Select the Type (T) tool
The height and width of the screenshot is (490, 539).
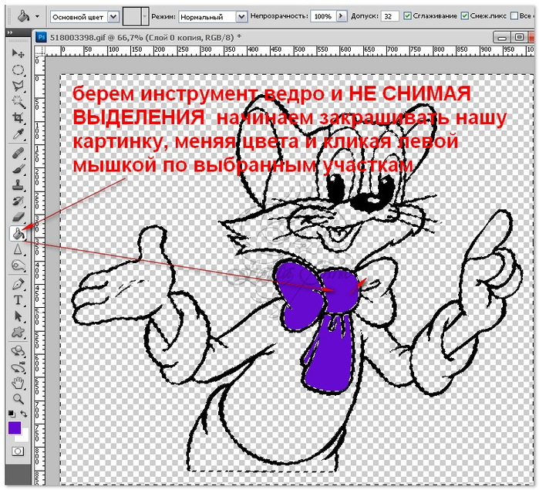click(x=18, y=300)
